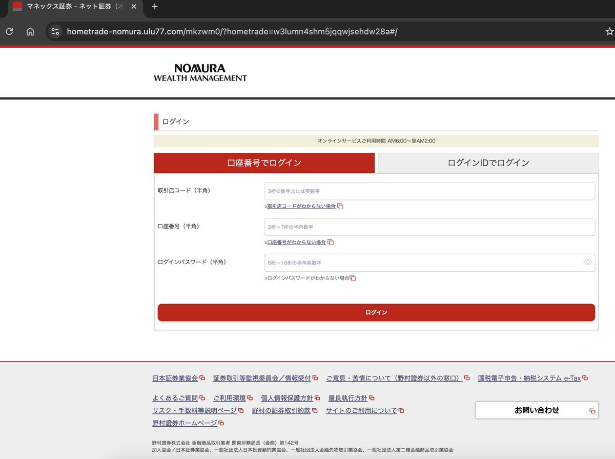Image resolution: width=615 pixels, height=459 pixels.
Task: Click external-link icon after 取引店コードがわからない場合
Action: point(340,206)
